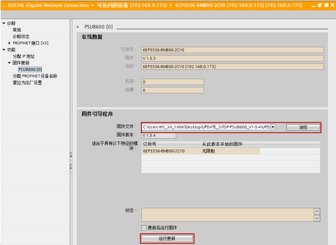Viewport: 336px width, 245px height.
Task: Open the 固件文件 path dropdown arrow
Action: [273, 127]
